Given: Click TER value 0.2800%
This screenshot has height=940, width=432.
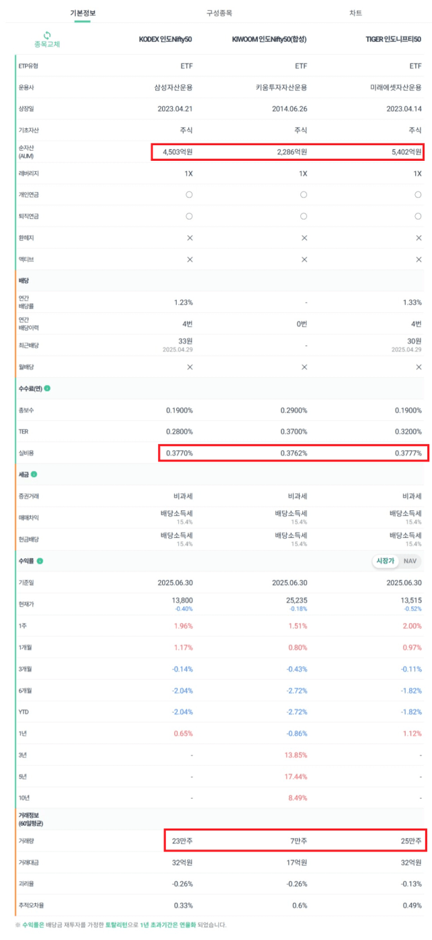Looking at the screenshot, I should tap(180, 432).
